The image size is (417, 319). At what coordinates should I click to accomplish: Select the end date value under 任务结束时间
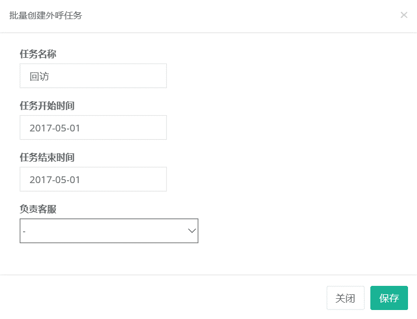coord(55,180)
